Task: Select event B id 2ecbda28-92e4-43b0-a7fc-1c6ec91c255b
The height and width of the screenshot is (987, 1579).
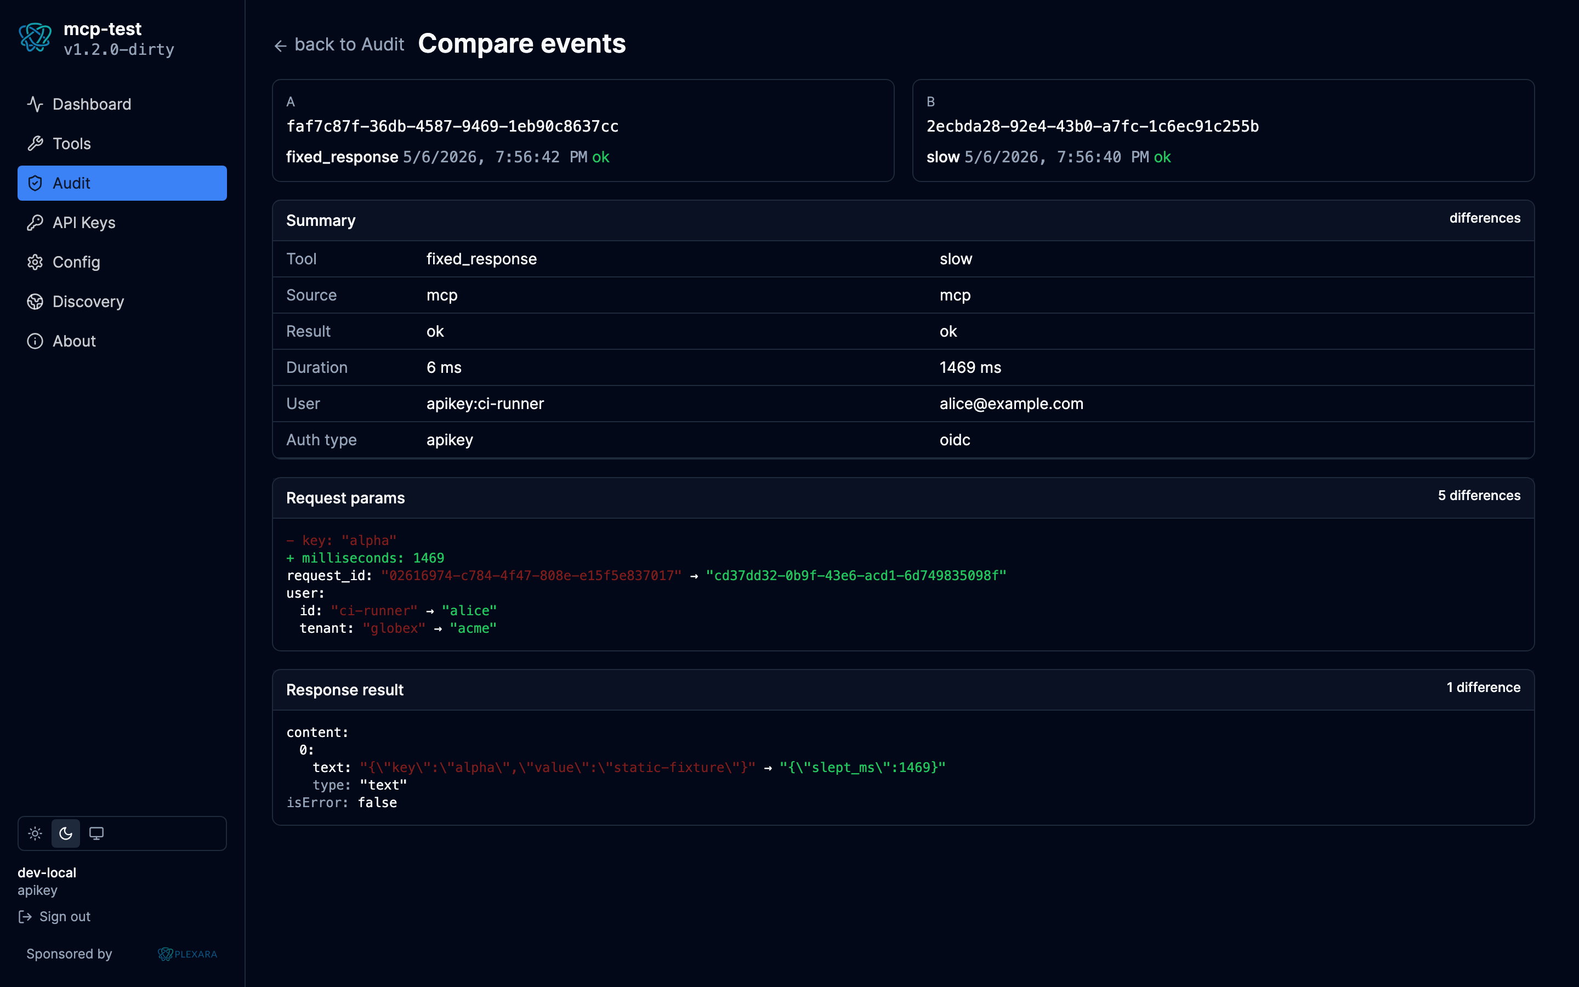Action: tap(1093, 126)
